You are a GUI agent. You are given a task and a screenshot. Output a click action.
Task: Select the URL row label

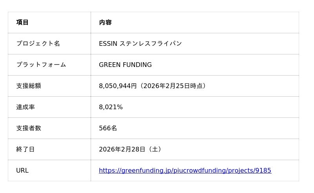22,171
